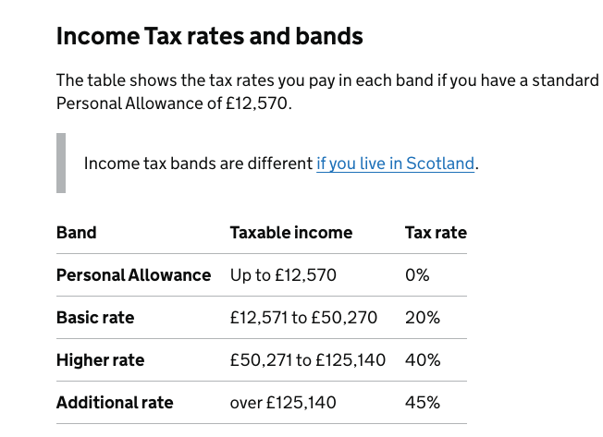The height and width of the screenshot is (437, 603).
Task: Click the "Tax rate" column header
Action: tap(436, 233)
